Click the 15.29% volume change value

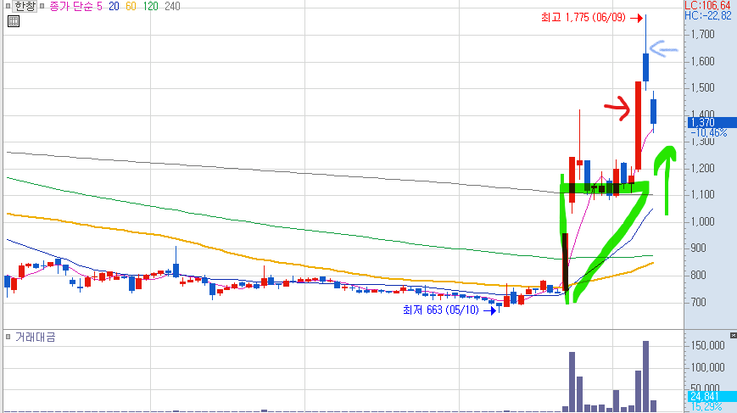[706, 406]
